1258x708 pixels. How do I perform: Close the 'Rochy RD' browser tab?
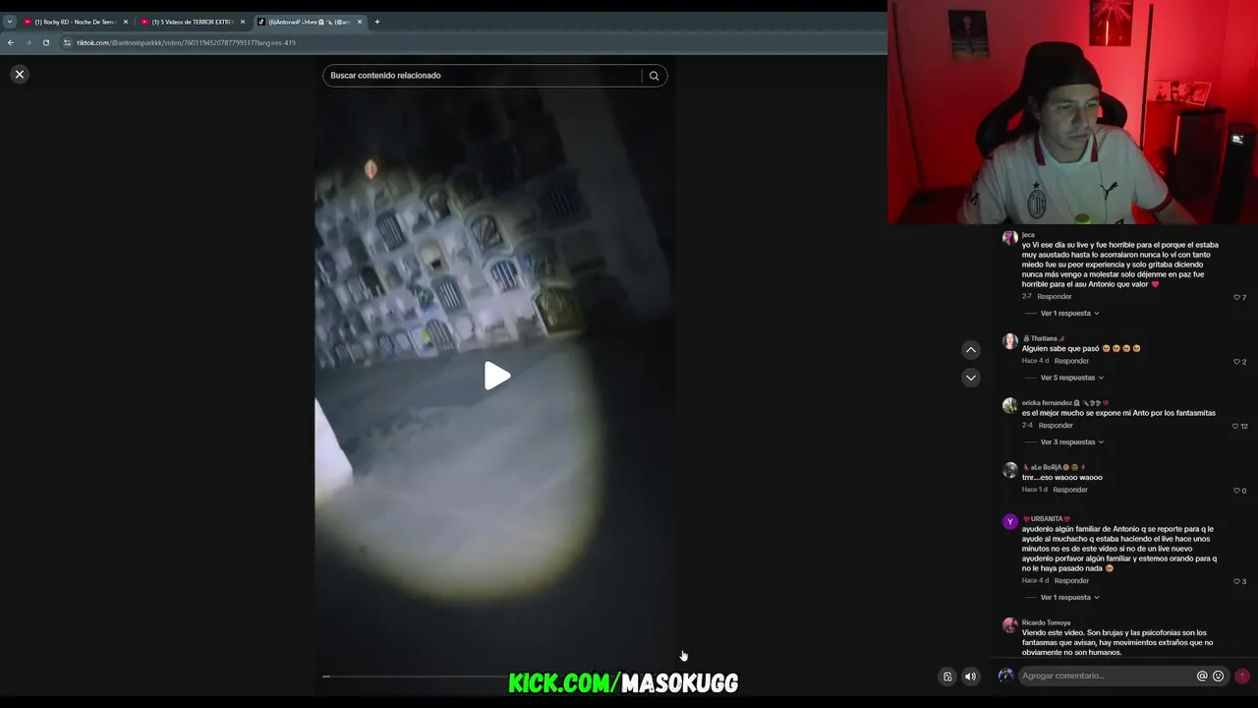point(126,22)
